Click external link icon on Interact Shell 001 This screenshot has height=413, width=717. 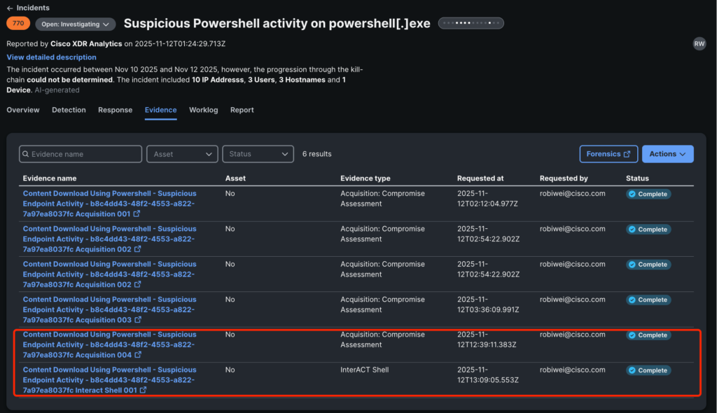coord(143,390)
